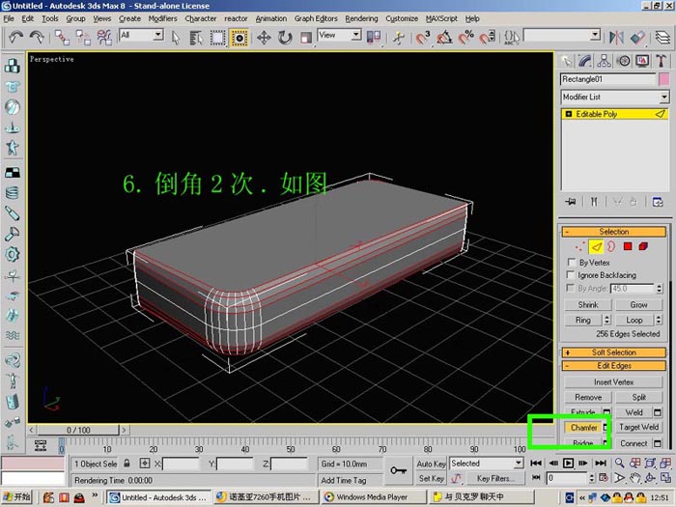Toggle the Auto Key button
This screenshot has width=676, height=507.
click(431, 464)
